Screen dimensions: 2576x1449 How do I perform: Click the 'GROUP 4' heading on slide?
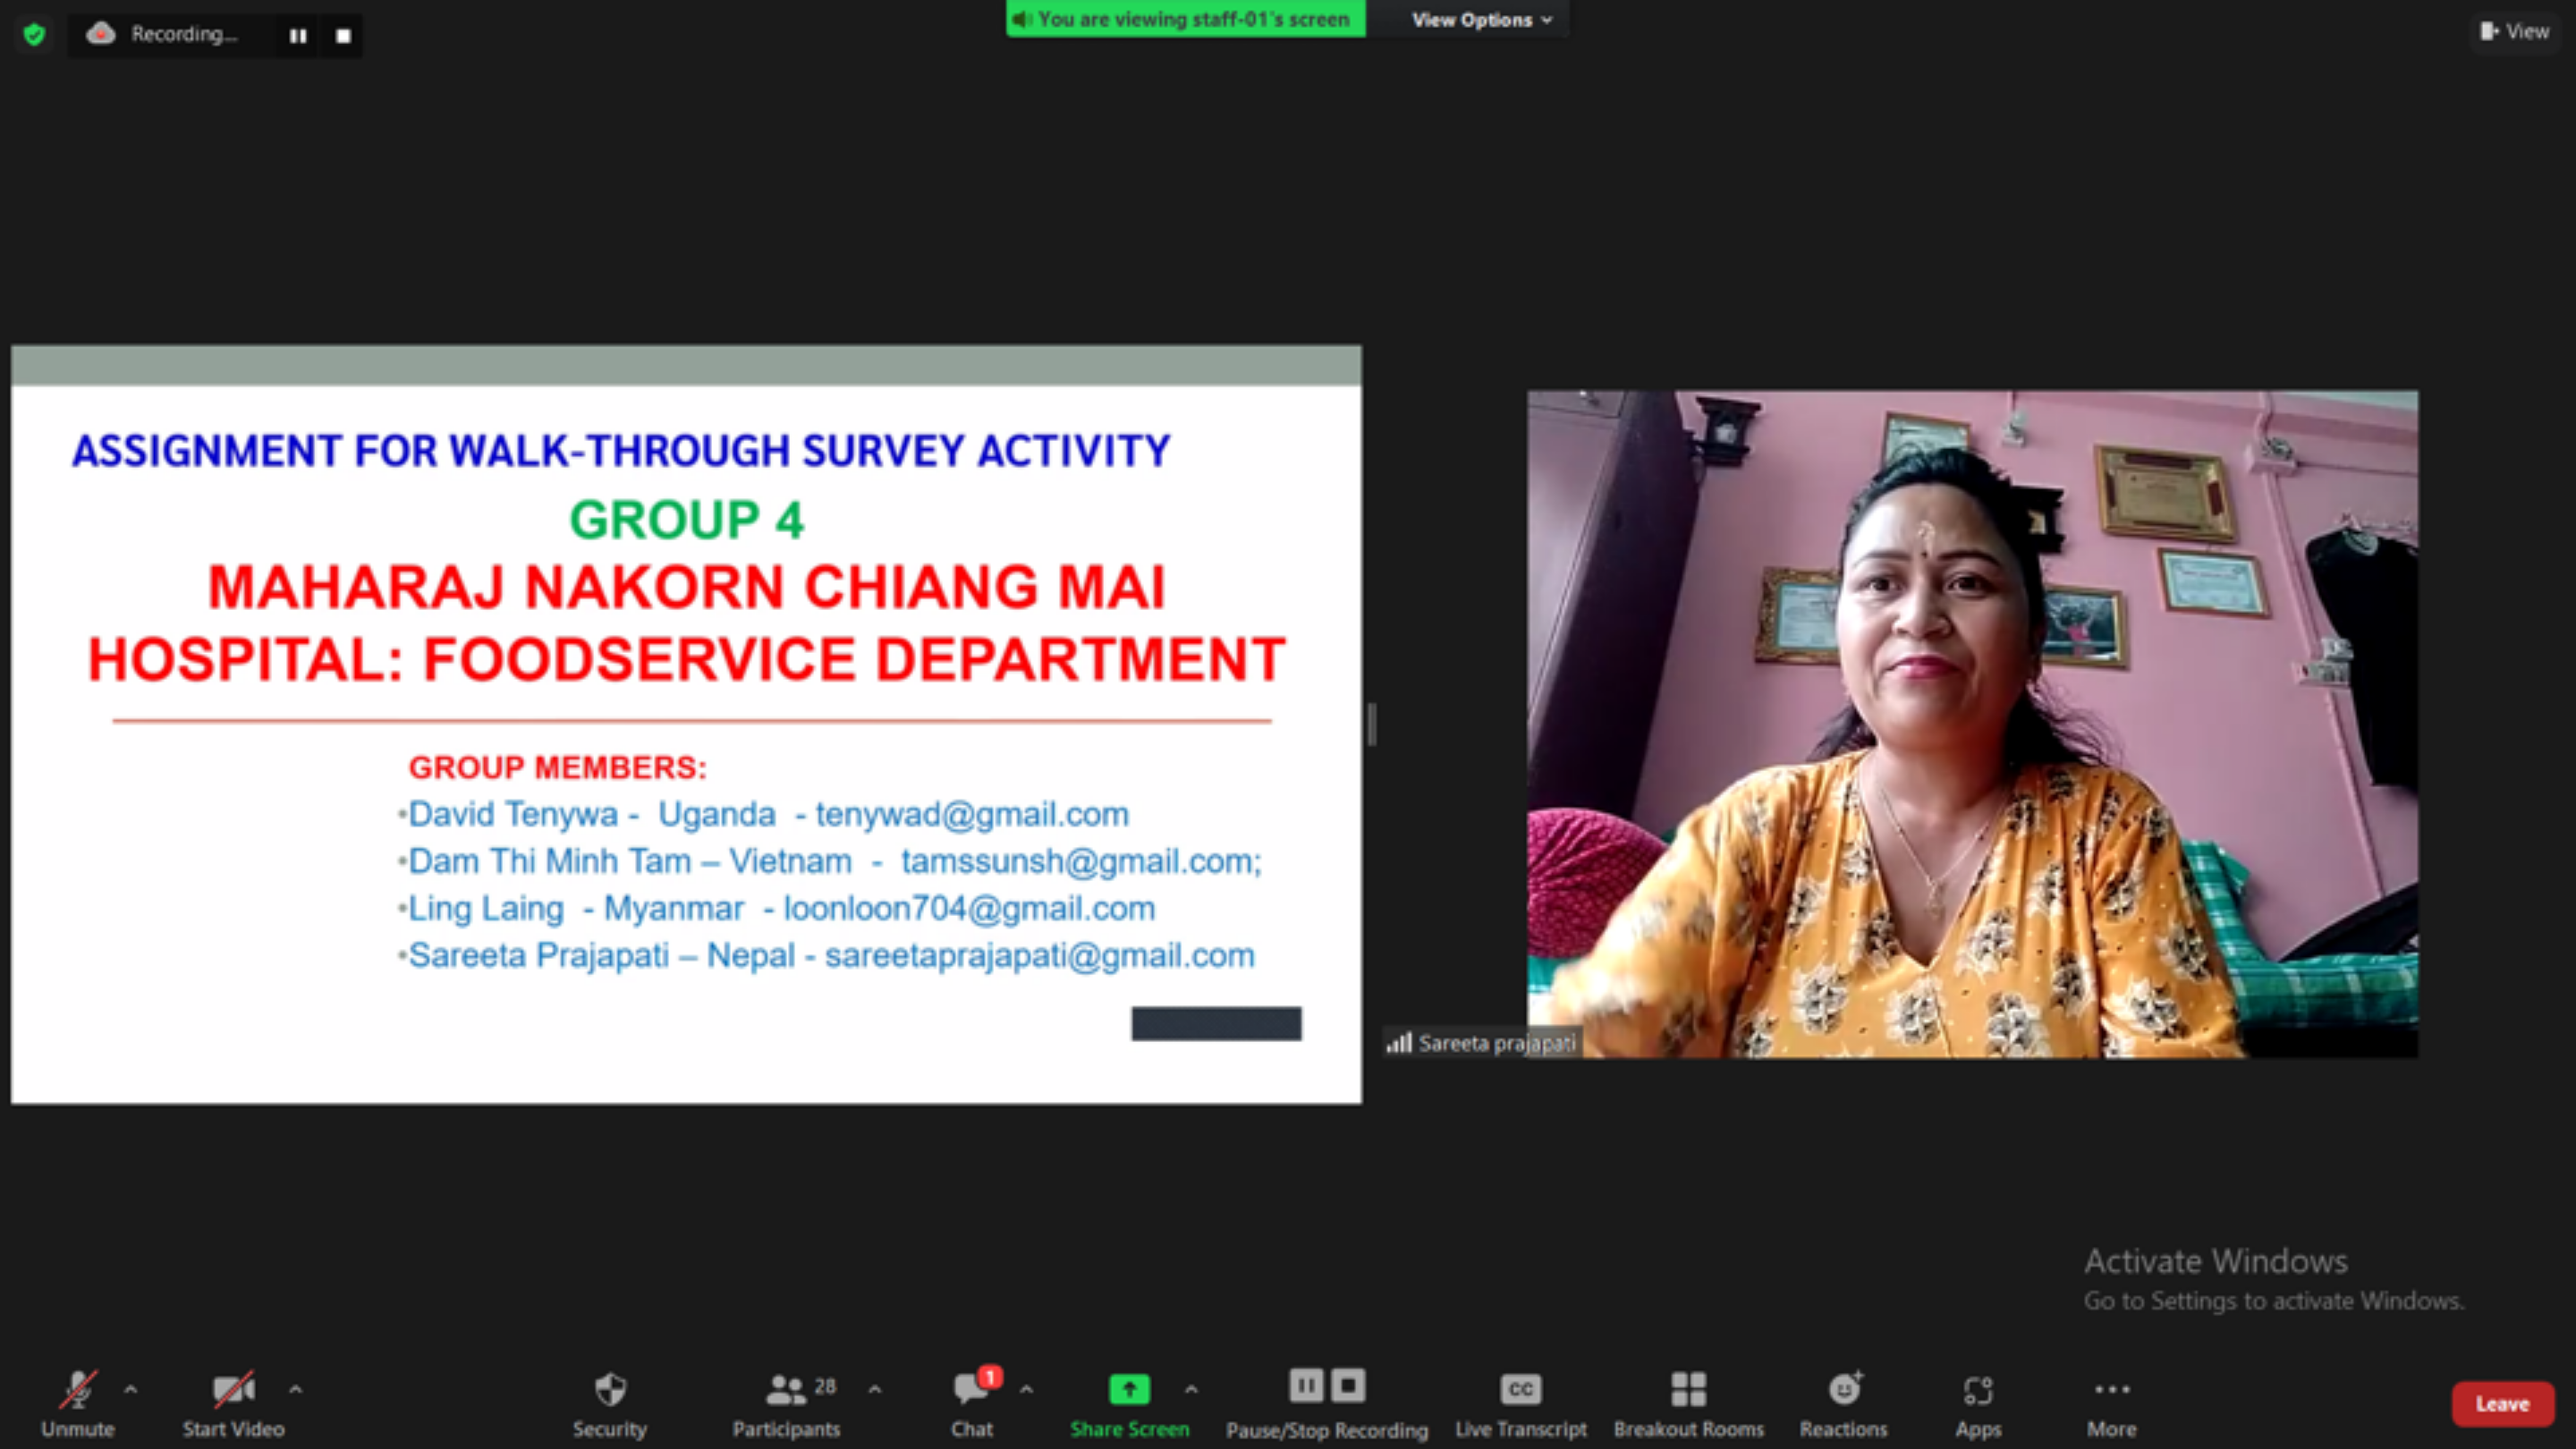686,520
